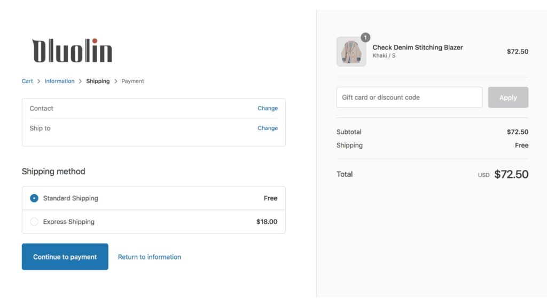The image size is (547, 307).
Task: Open the Information breadcrumb step
Action: (x=59, y=81)
